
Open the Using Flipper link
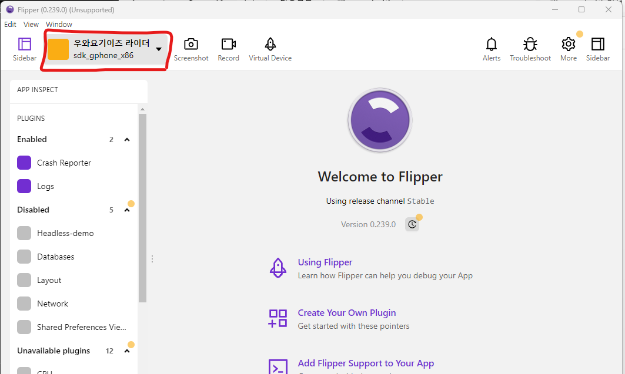pos(325,262)
